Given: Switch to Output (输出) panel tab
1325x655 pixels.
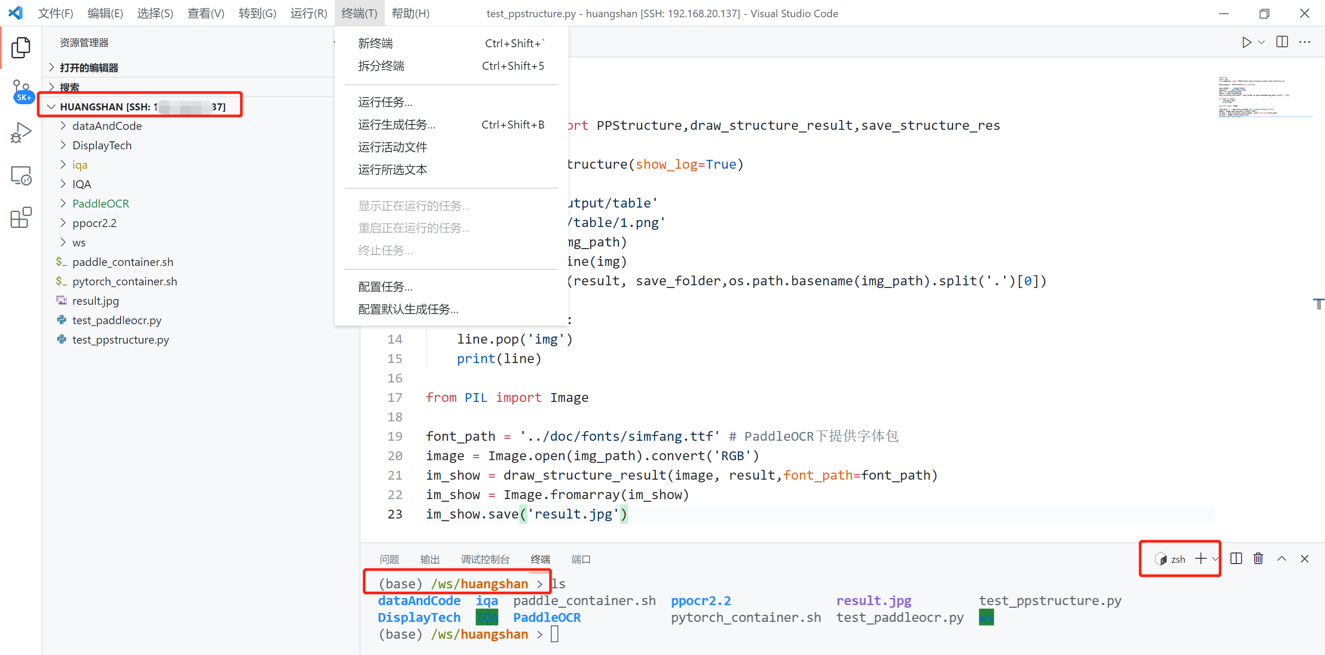Looking at the screenshot, I should coord(430,559).
